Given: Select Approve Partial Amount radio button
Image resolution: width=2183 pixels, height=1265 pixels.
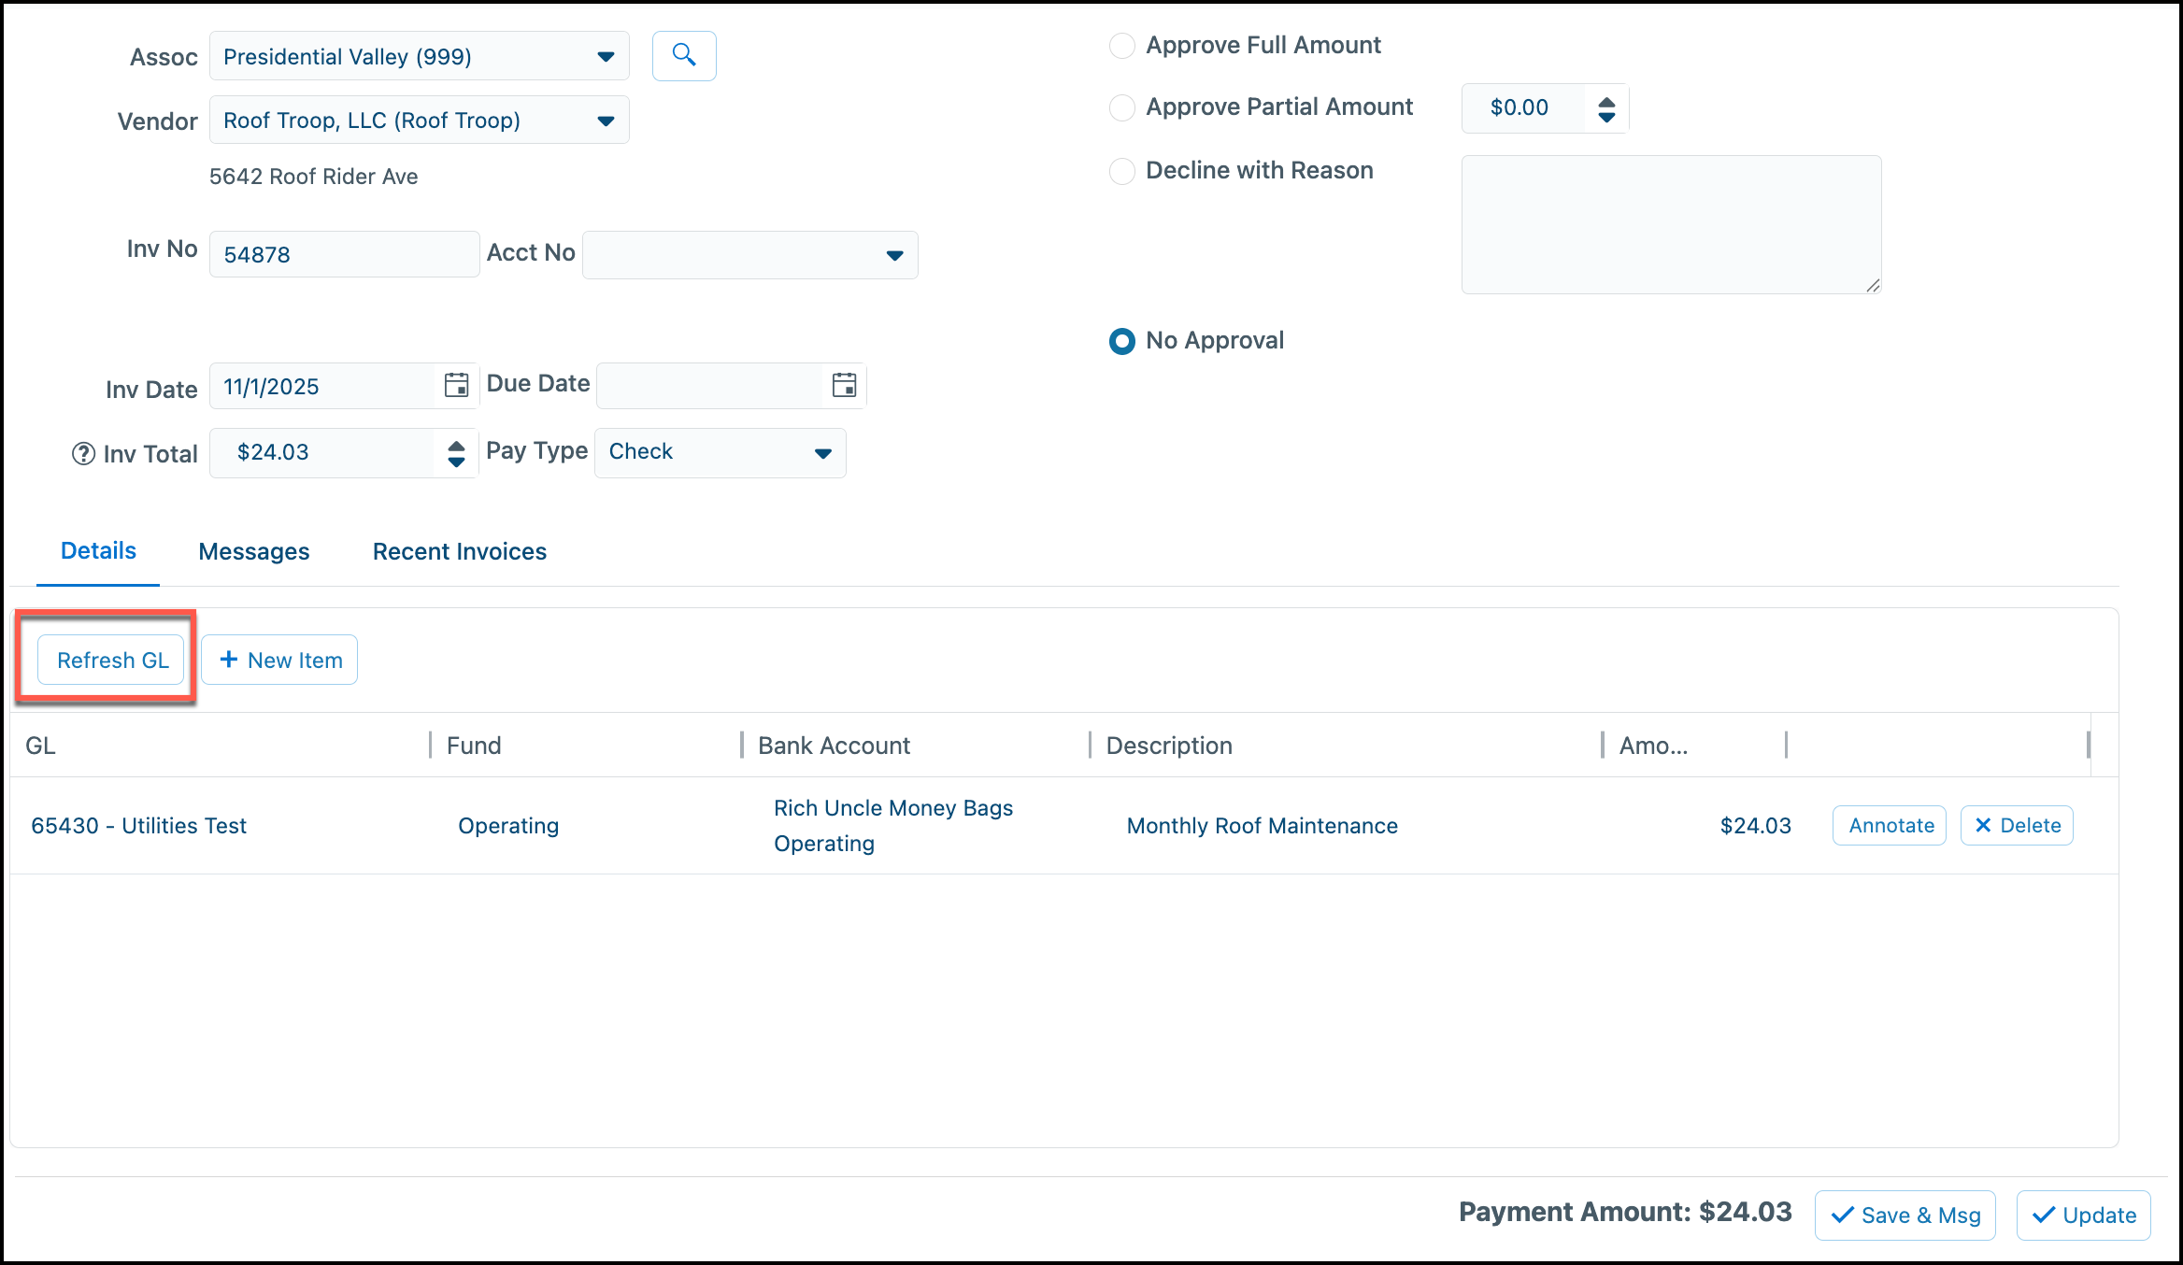Looking at the screenshot, I should coord(1121,107).
